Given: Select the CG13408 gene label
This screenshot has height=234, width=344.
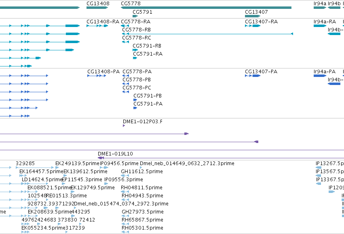Looking at the screenshot, I should click(x=98, y=4).
